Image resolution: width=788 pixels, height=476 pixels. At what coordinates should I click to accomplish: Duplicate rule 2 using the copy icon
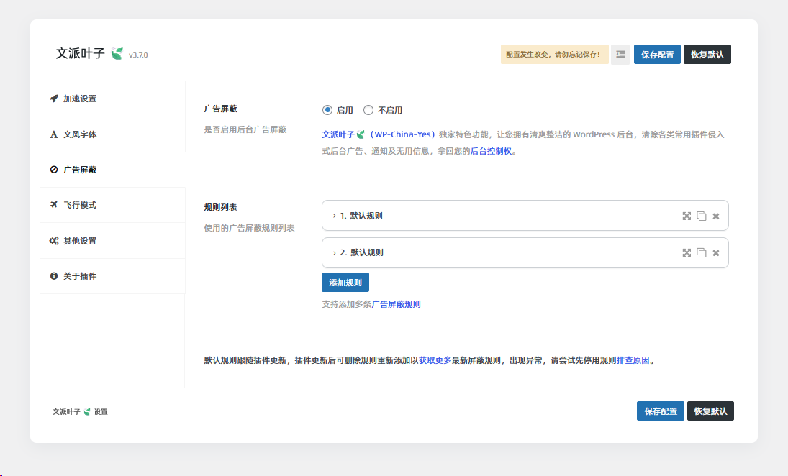coord(702,253)
